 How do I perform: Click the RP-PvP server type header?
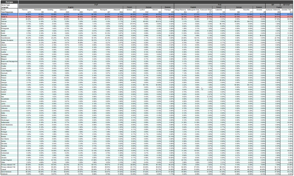point(287,4)
